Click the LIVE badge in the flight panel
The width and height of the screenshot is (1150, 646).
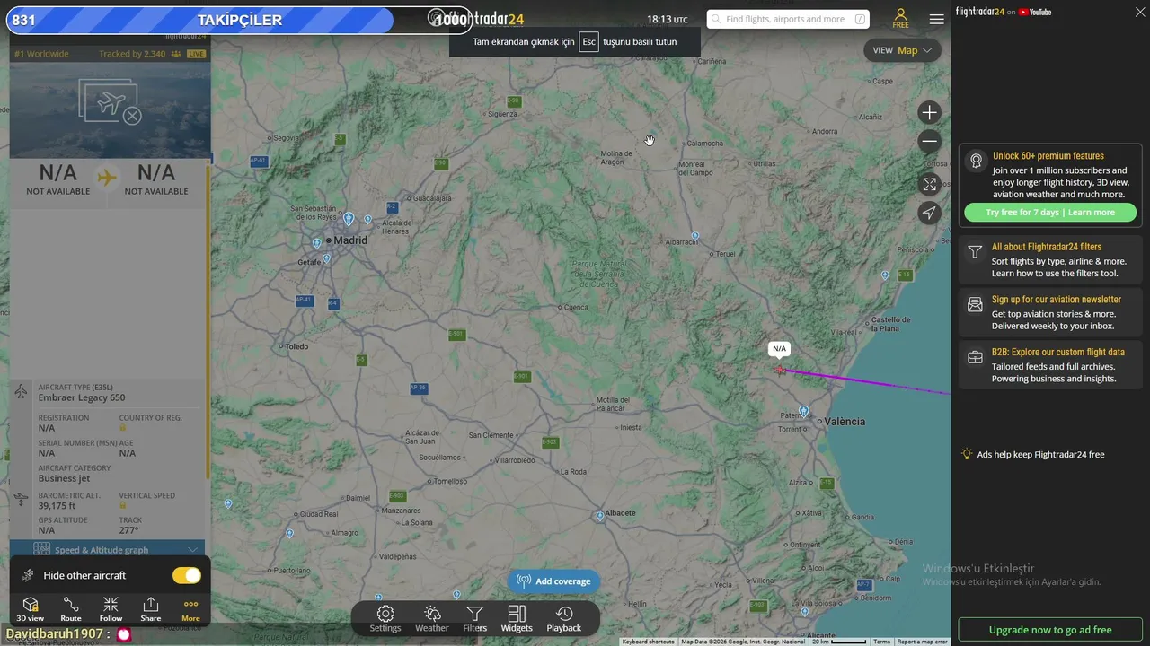[x=196, y=54]
